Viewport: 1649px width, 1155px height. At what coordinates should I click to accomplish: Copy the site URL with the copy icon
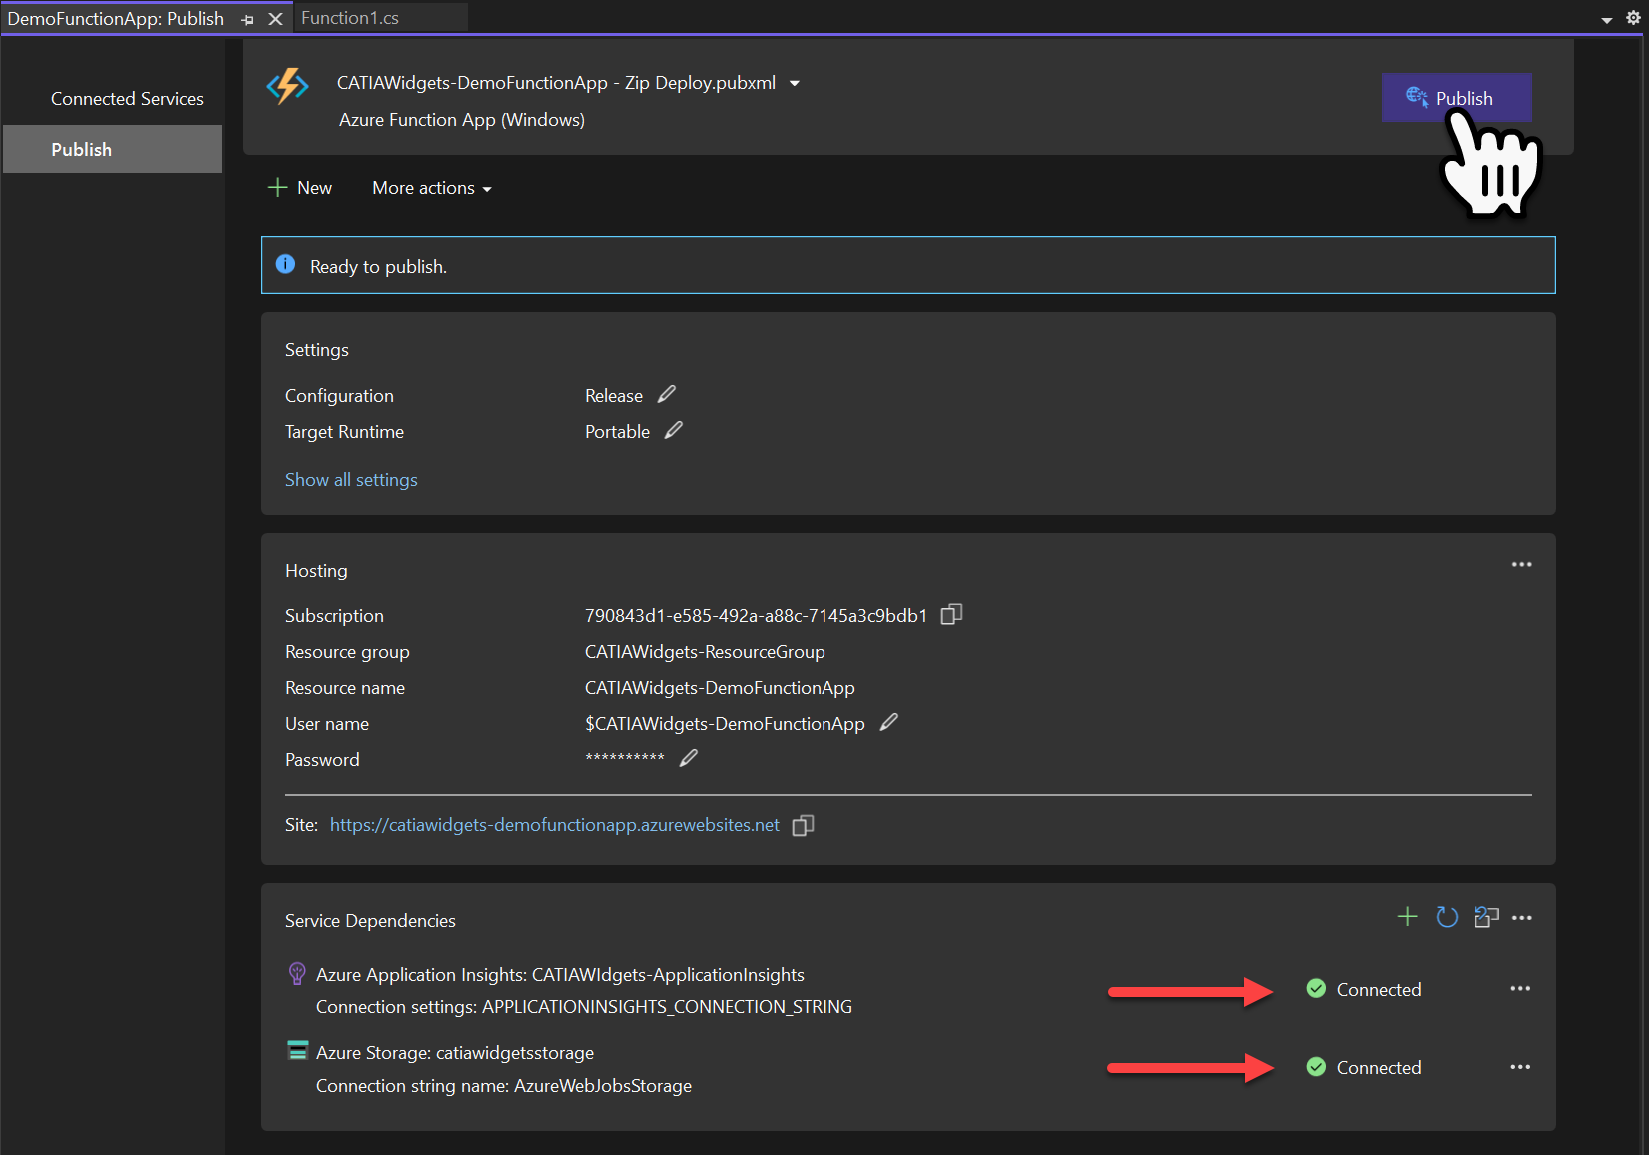[x=803, y=825]
